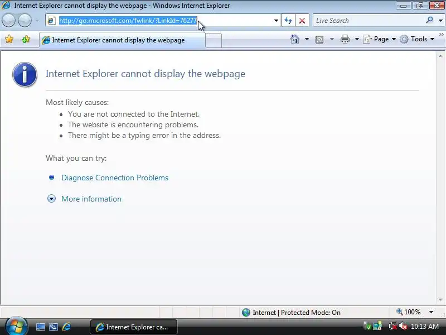Click the Refresh button

pyautogui.click(x=288, y=21)
